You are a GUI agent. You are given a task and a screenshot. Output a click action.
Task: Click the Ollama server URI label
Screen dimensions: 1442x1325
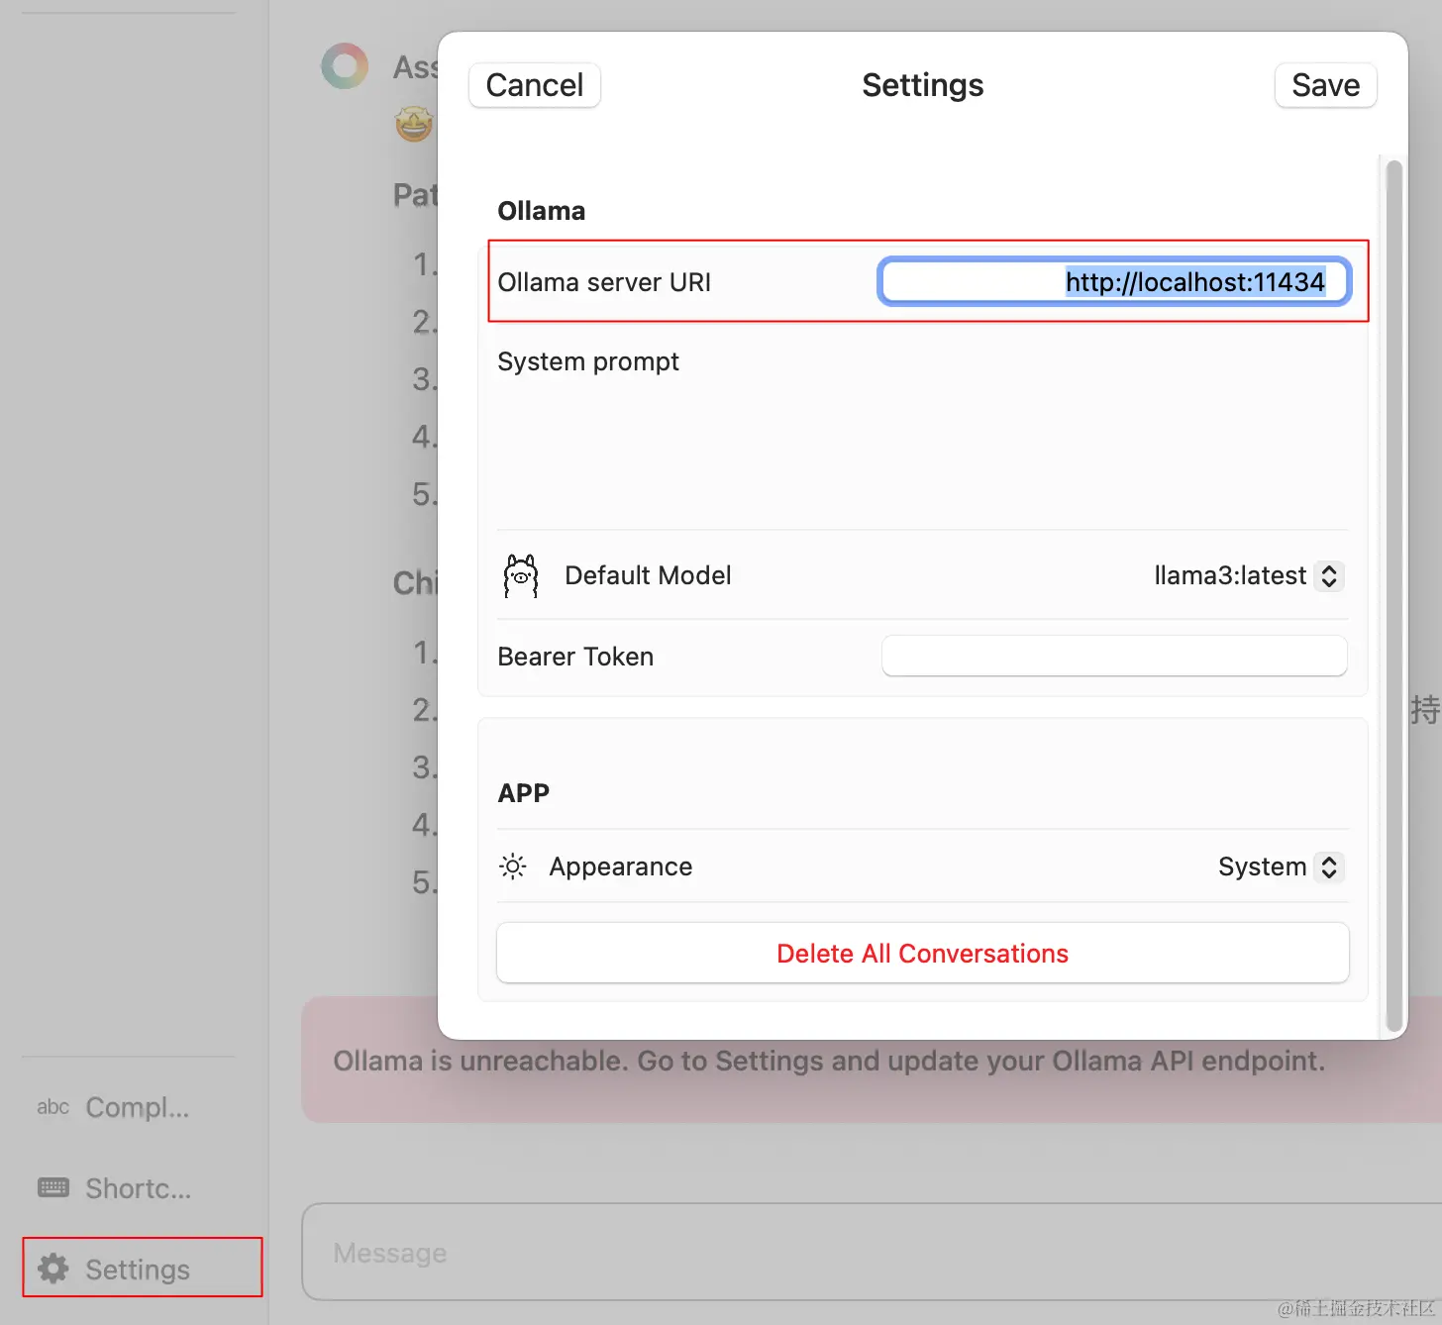pyautogui.click(x=604, y=282)
